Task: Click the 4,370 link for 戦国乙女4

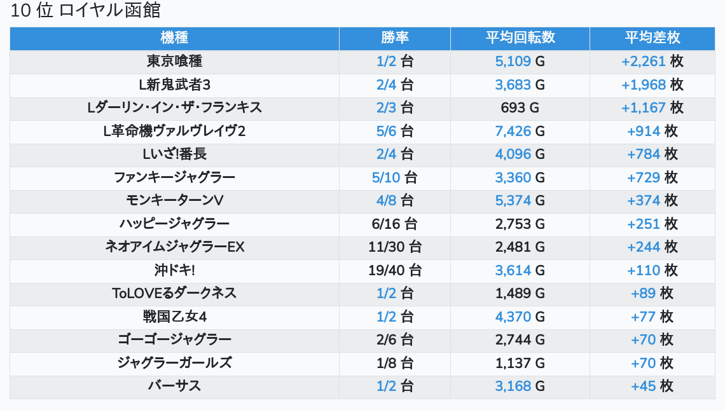Action: [x=513, y=317]
